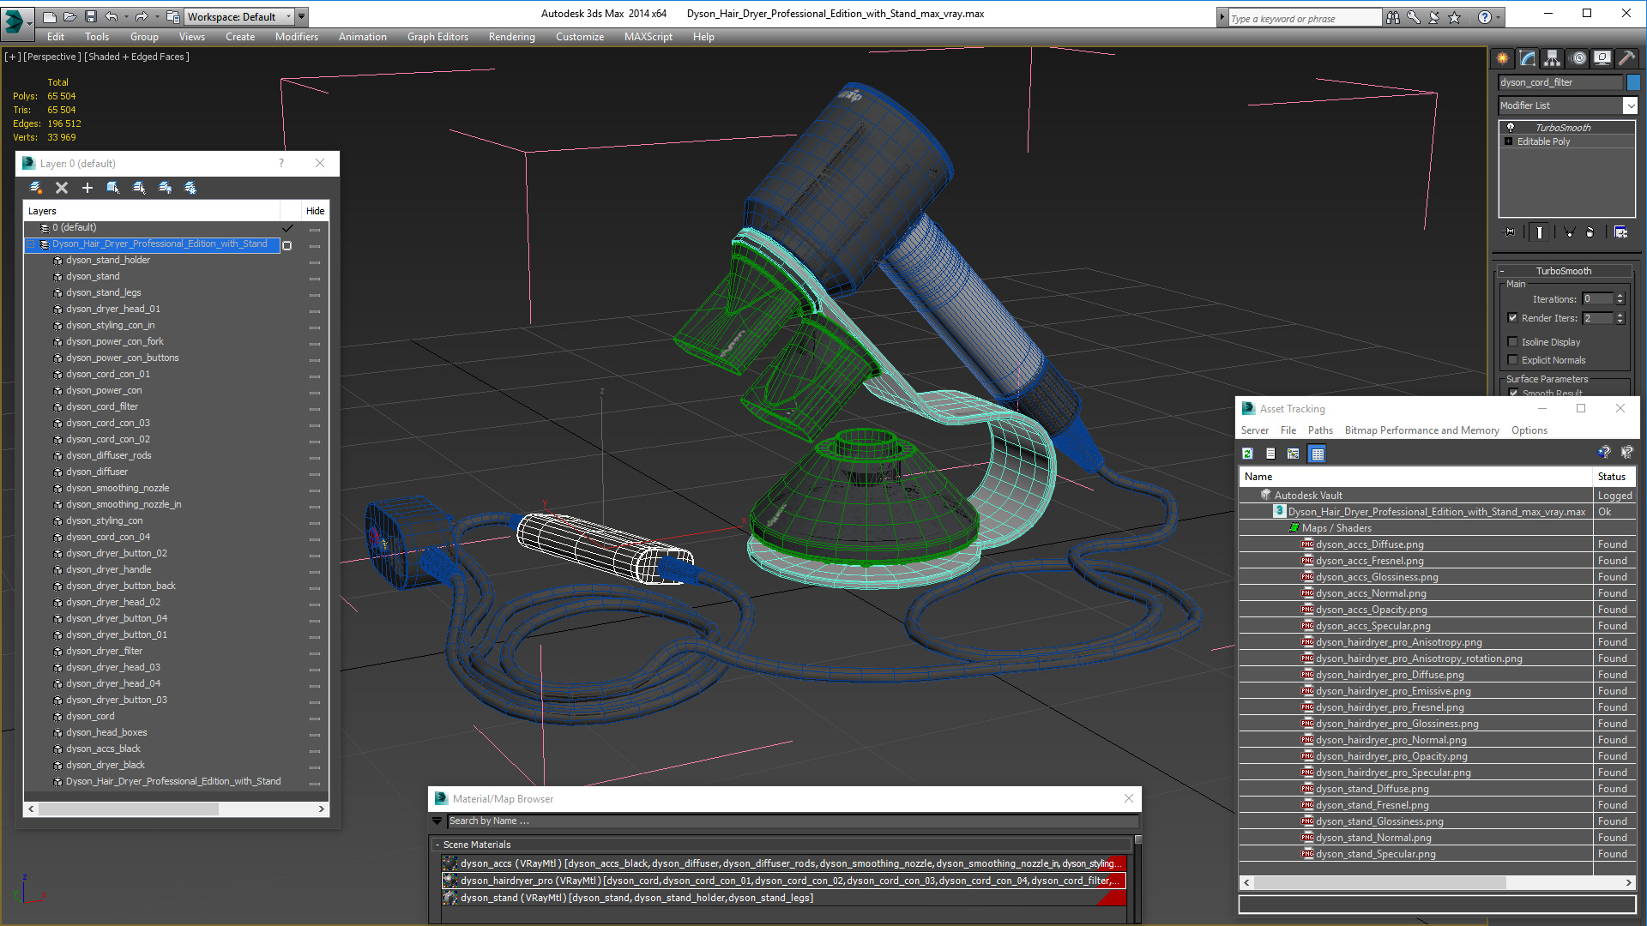Open Bitmap Performance and Memory menu
The image size is (1647, 926).
[x=1421, y=430]
